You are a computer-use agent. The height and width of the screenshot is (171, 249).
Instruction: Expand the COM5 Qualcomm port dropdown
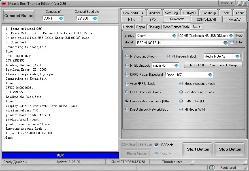(231, 36)
